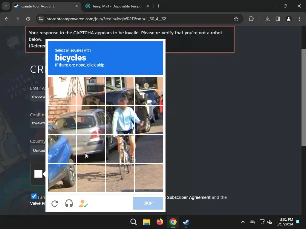The height and width of the screenshot is (229, 306).
Task: Open Windows taskbar Search
Action: tap(134, 222)
